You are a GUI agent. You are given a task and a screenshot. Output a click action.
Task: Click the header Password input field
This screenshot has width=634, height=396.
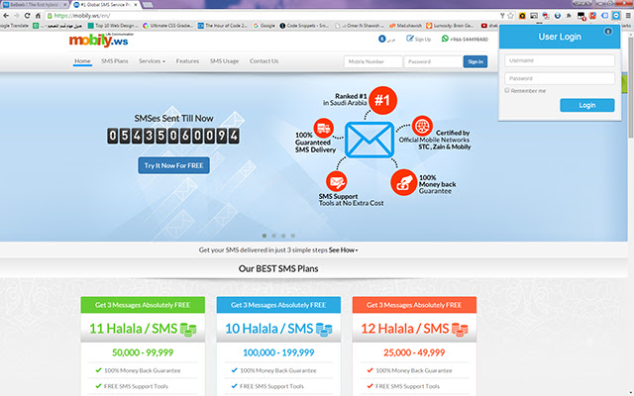pos(433,61)
